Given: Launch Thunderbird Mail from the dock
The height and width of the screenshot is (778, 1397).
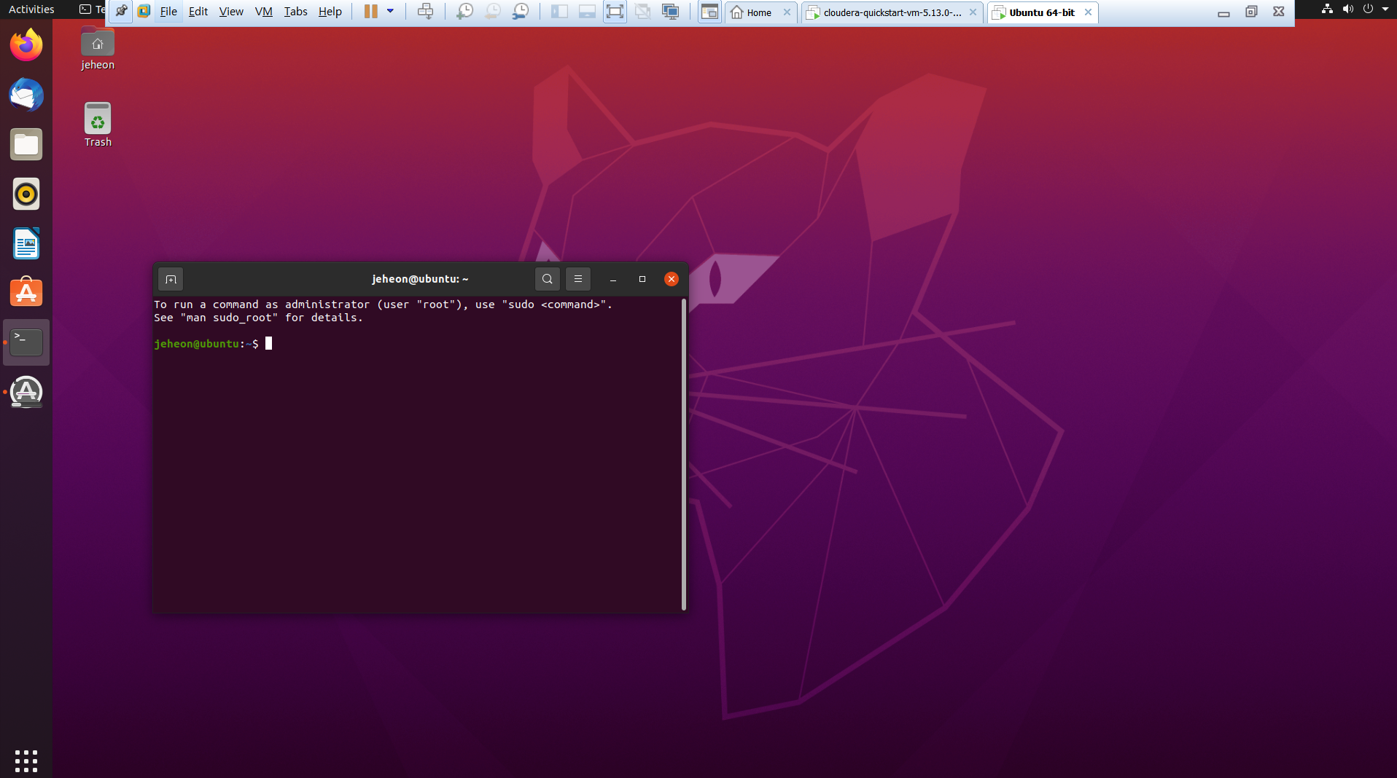Looking at the screenshot, I should pyautogui.click(x=26, y=95).
